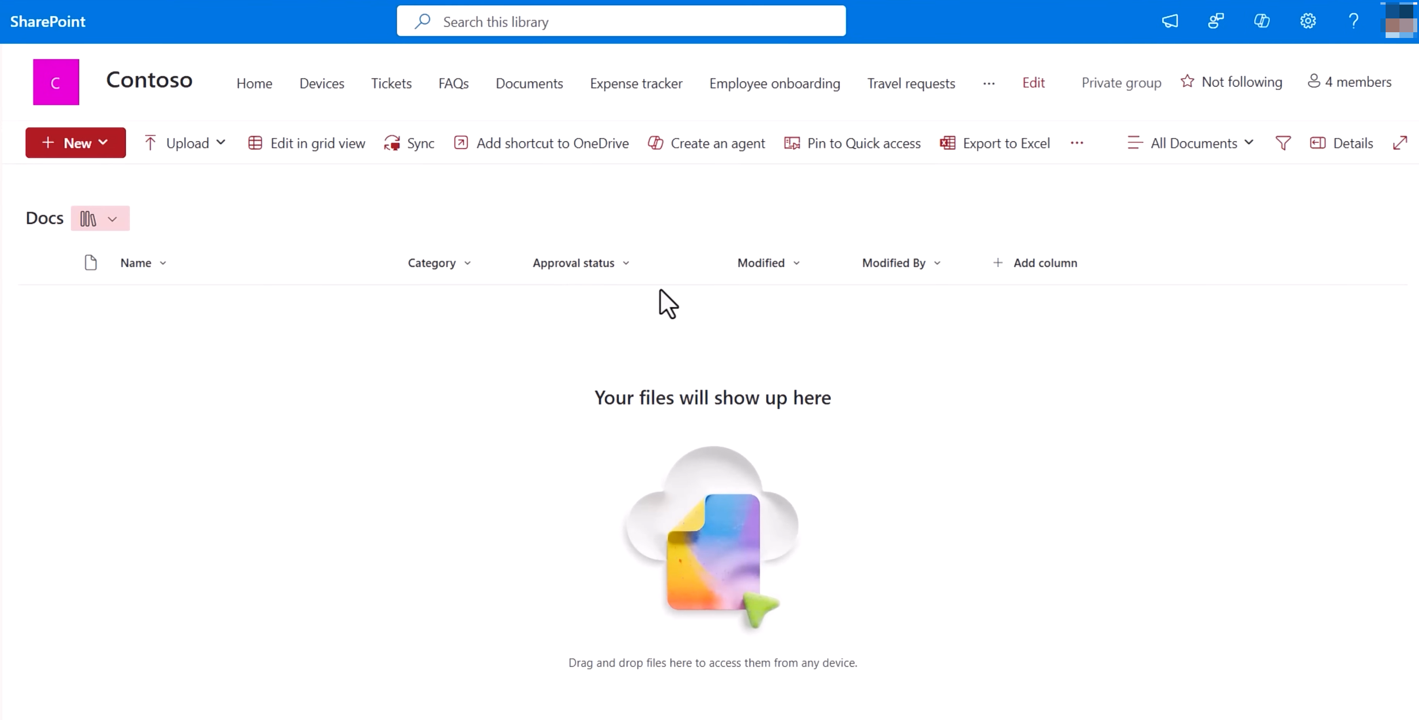
Task: Click Export to Excel
Action: [995, 143]
